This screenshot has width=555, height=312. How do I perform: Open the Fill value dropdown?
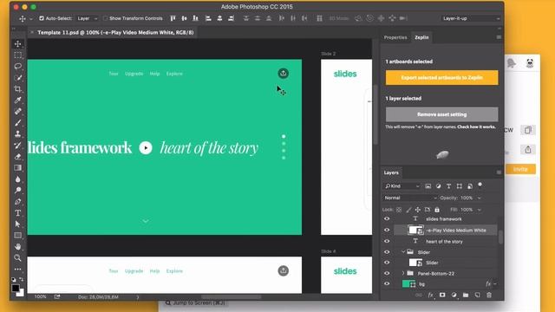[x=479, y=210]
